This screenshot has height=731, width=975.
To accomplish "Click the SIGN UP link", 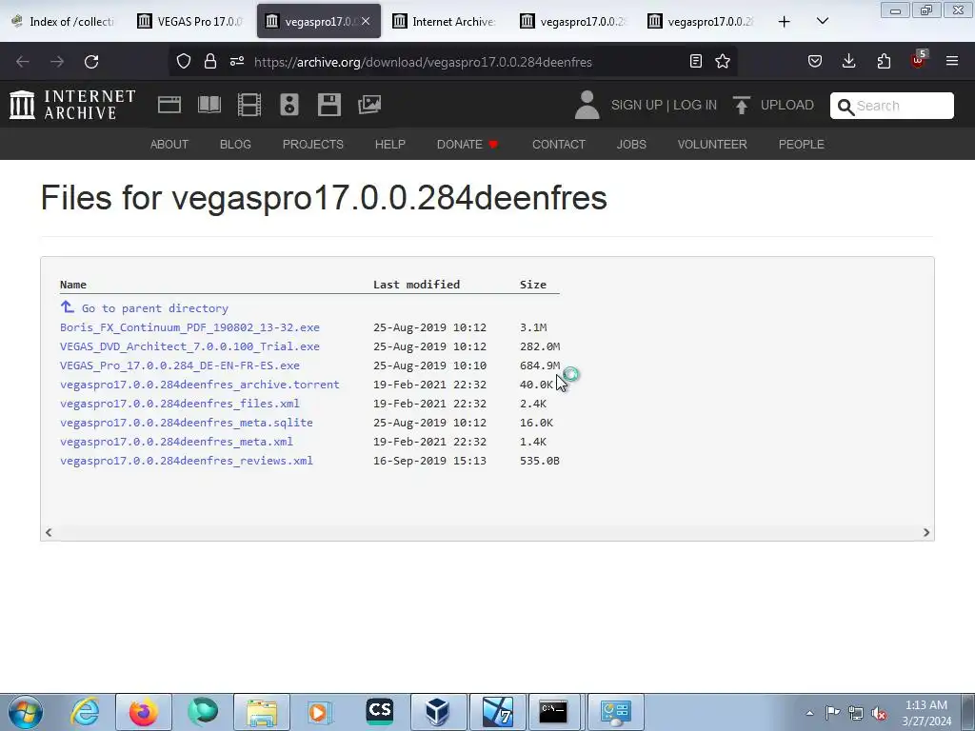I will pyautogui.click(x=636, y=105).
